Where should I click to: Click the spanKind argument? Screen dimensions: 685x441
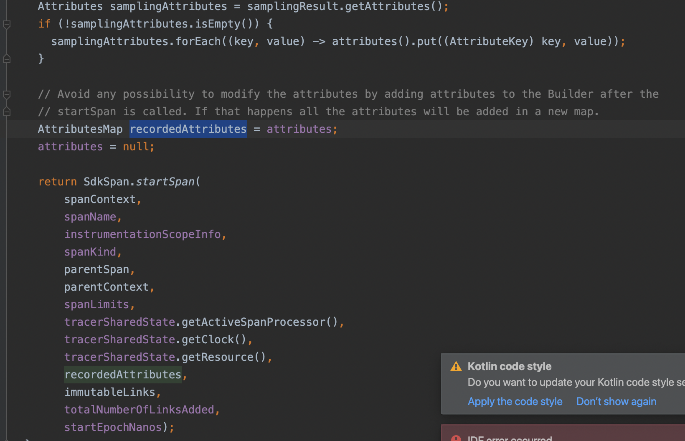90,252
